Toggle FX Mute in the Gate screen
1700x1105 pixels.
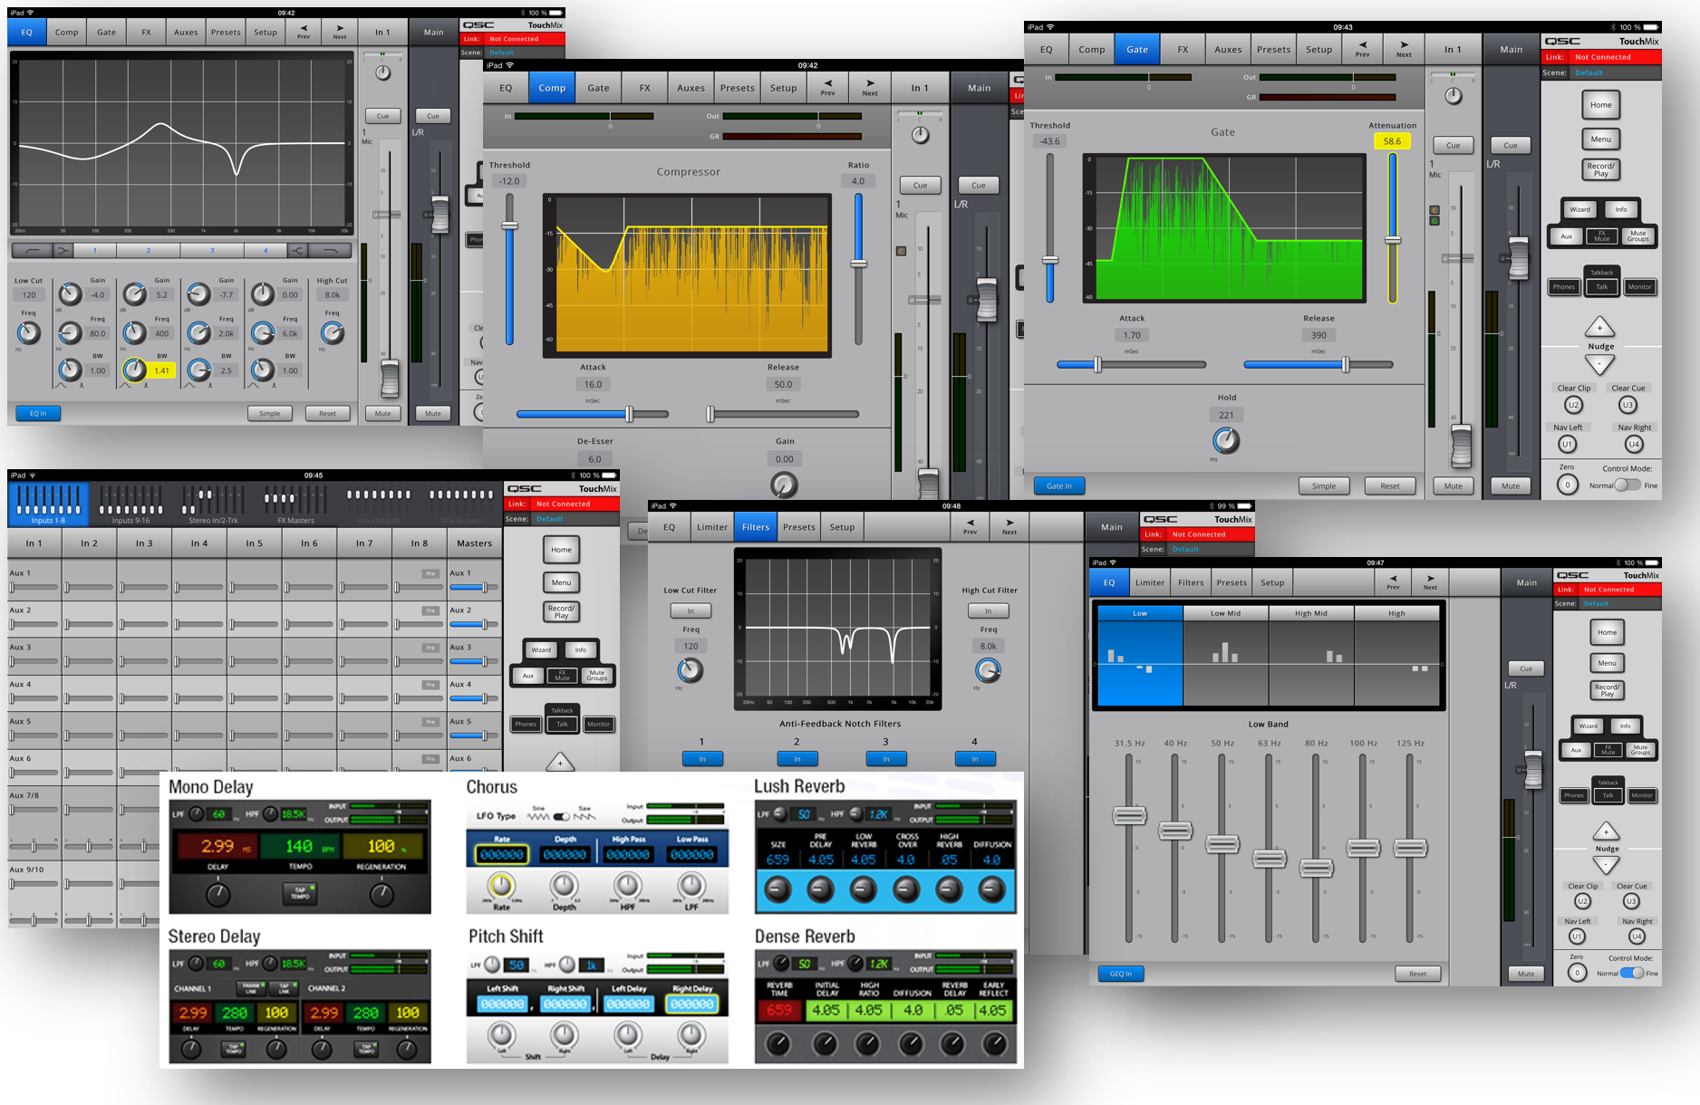pos(1602,236)
